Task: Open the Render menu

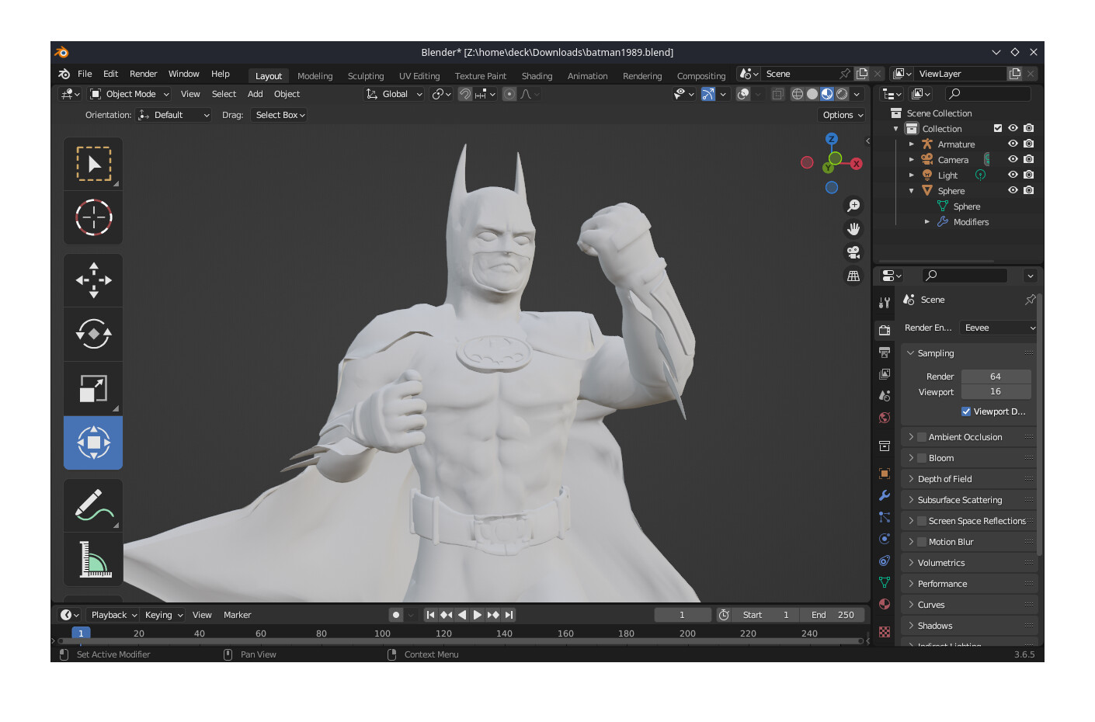Action: [143, 74]
